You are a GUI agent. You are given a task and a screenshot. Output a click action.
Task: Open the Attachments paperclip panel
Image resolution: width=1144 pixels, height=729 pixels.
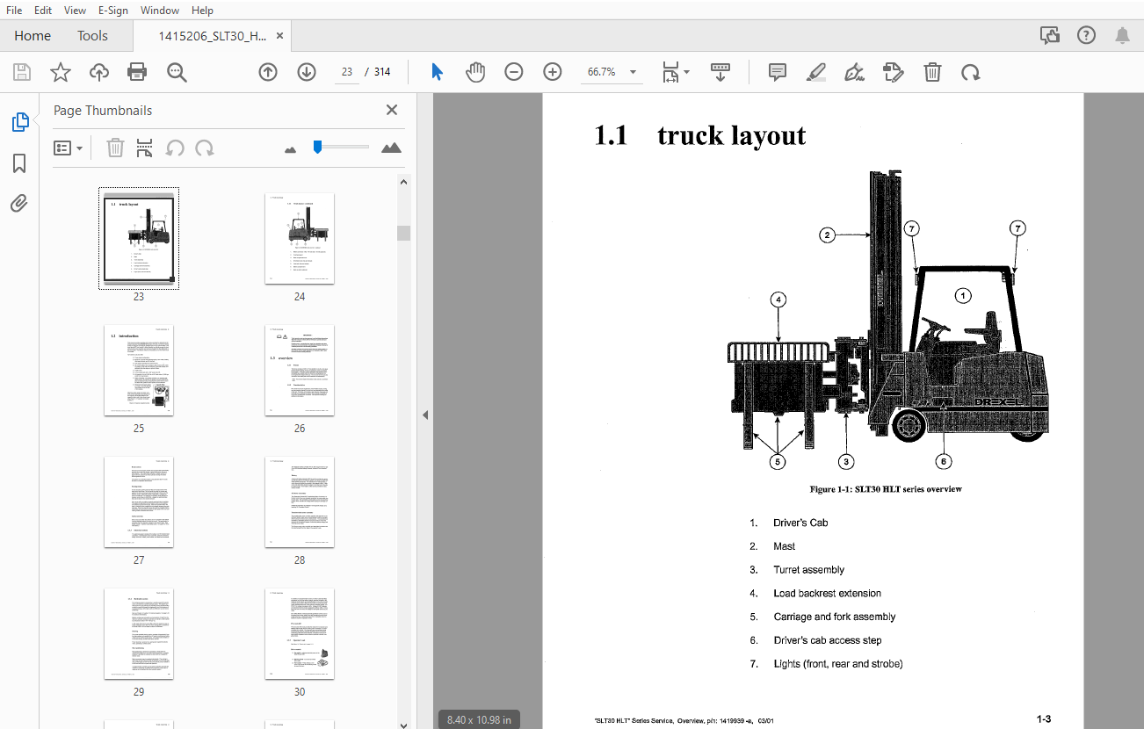coord(19,204)
